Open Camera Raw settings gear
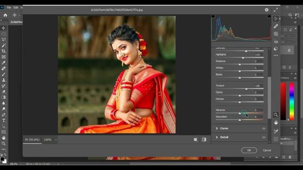 (267, 10)
